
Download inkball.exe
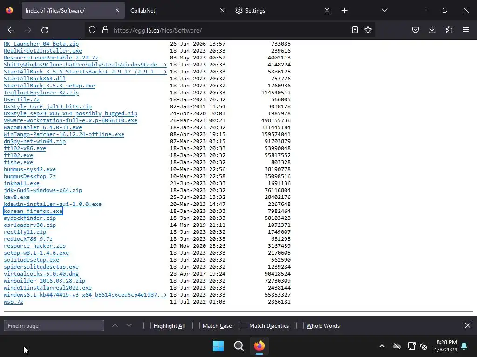click(21, 183)
